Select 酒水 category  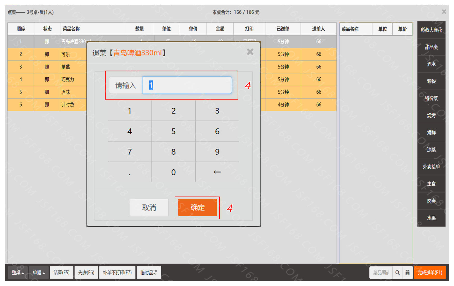pyautogui.click(x=431, y=64)
